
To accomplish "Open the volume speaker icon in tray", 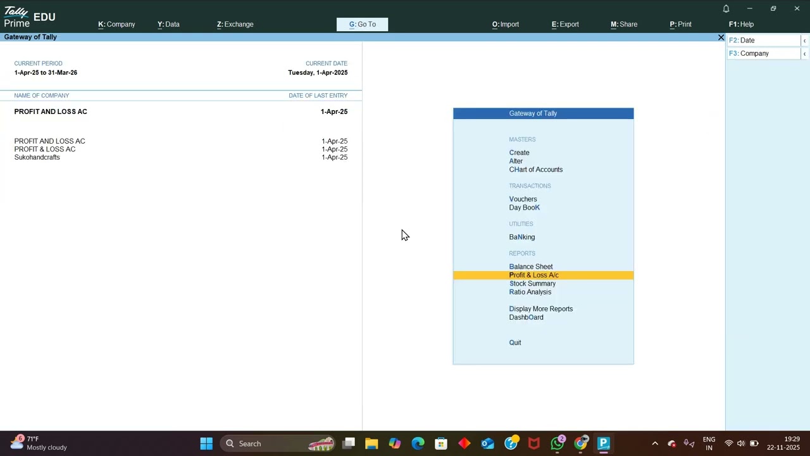I will point(741,443).
